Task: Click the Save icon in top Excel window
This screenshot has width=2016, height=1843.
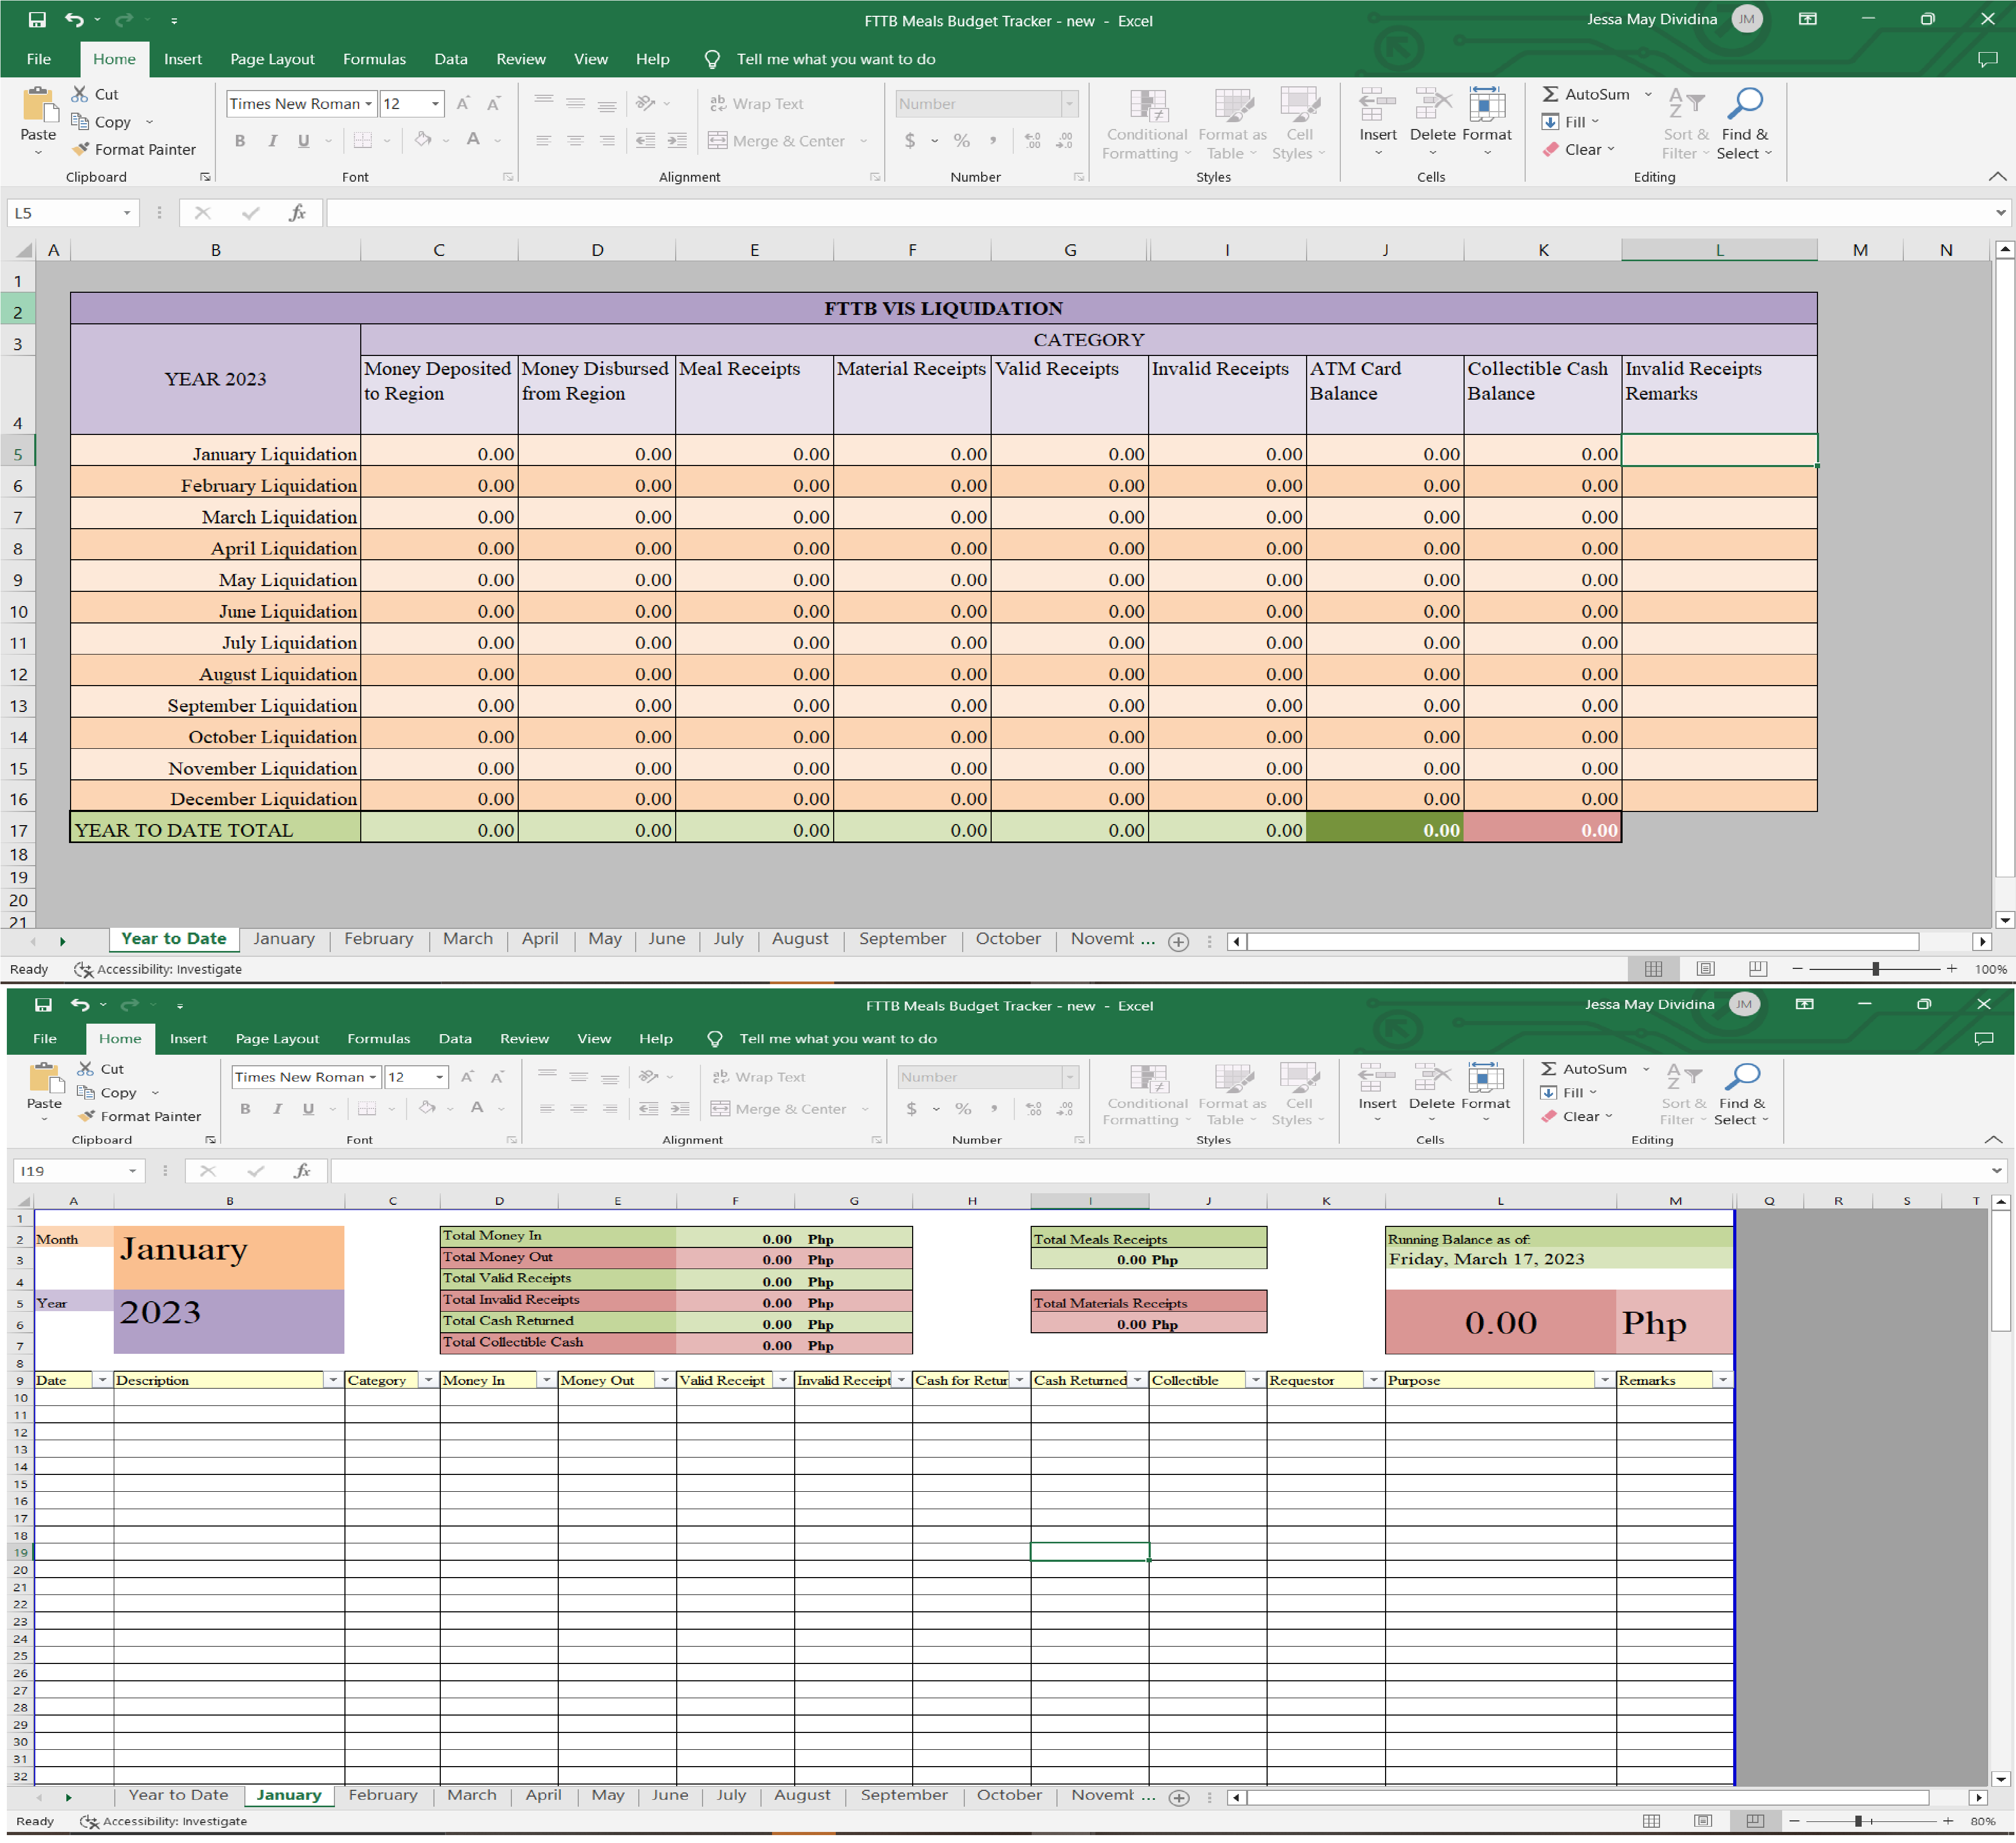Action: (x=37, y=19)
